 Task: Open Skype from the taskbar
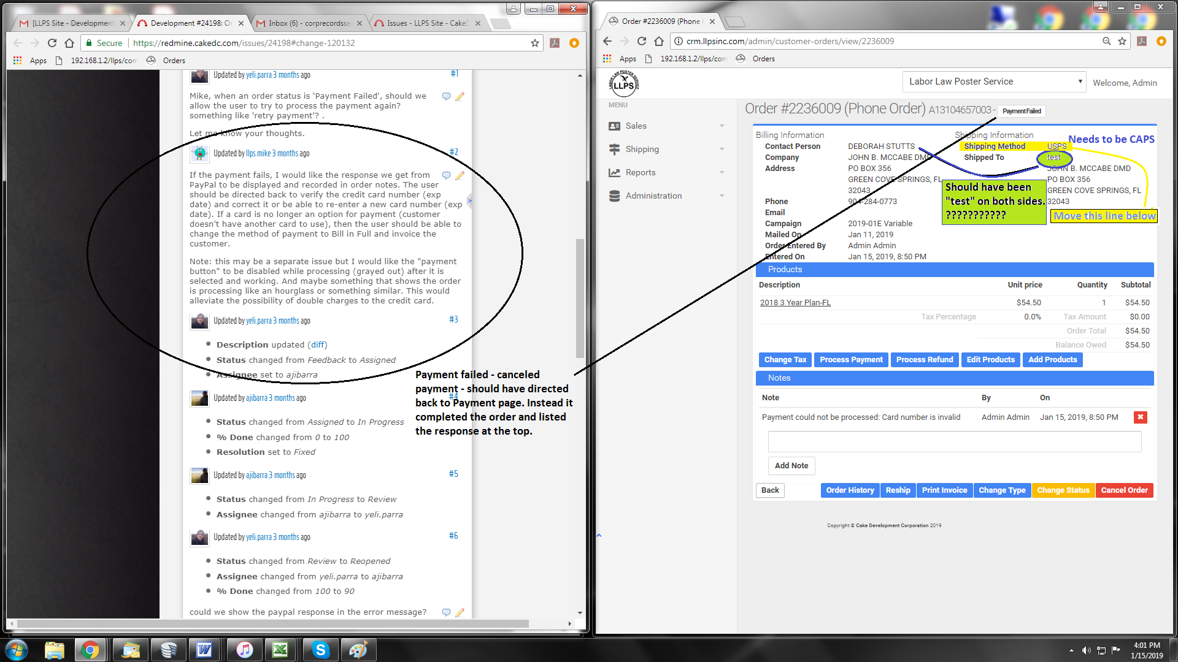320,650
